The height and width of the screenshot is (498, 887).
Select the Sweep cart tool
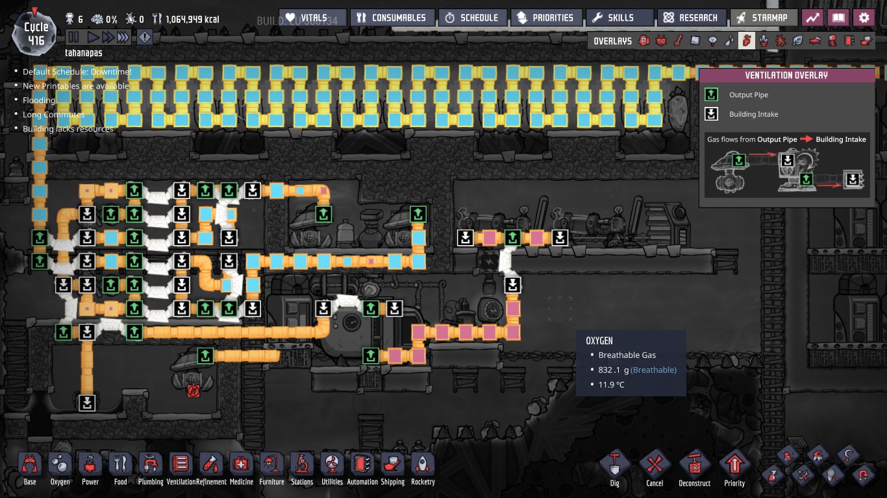787,455
